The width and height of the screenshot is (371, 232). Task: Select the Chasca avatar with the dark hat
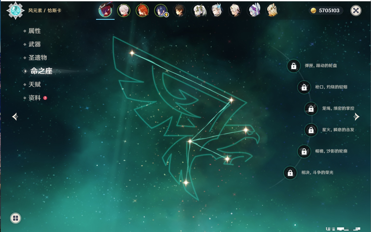pos(105,11)
